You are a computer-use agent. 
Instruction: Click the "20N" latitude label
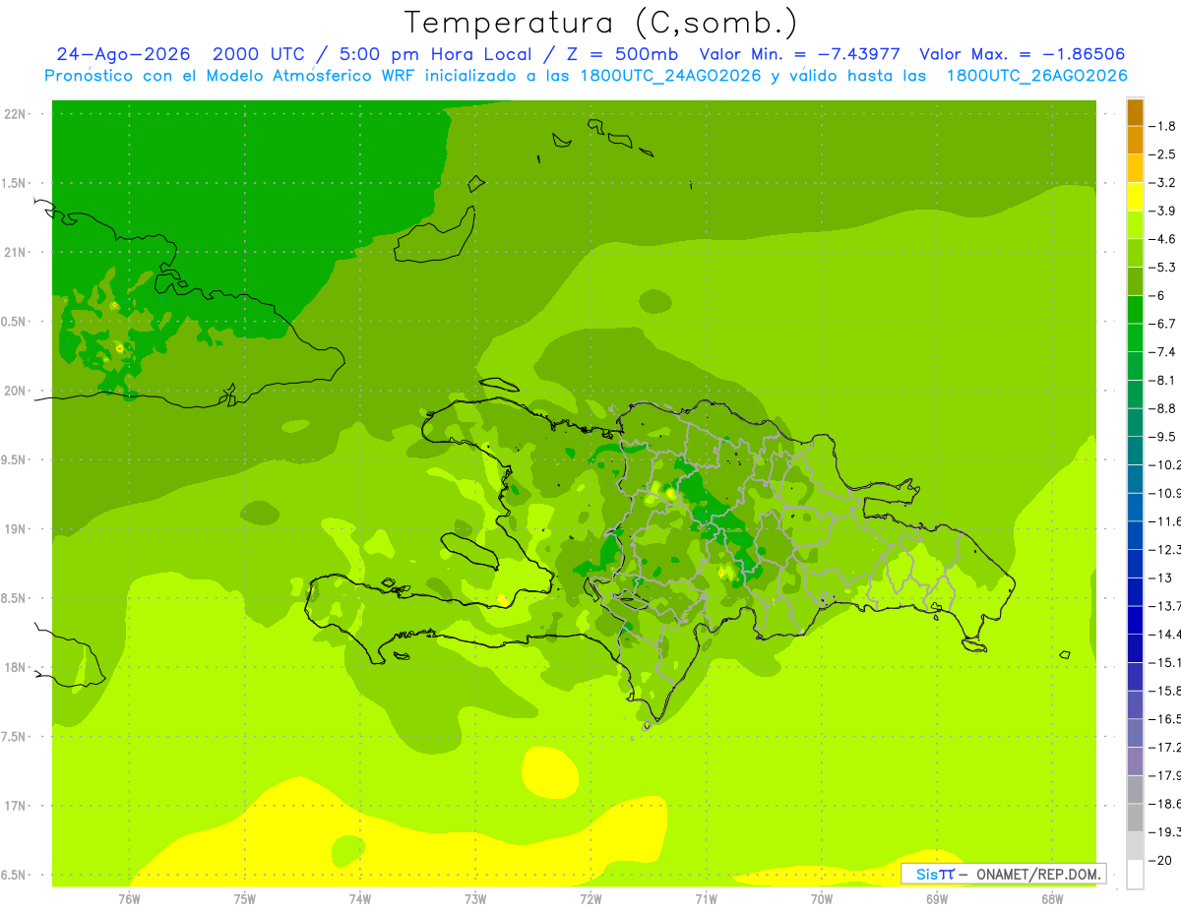(16, 391)
